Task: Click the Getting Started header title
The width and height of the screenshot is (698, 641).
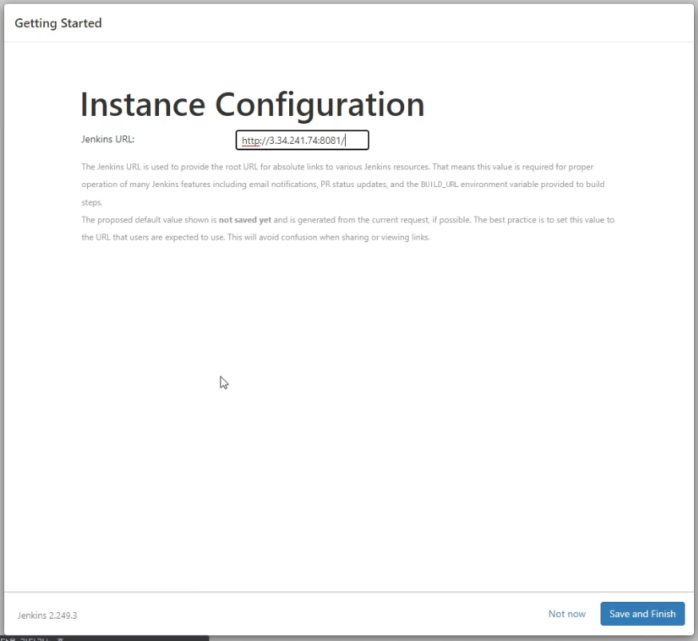Action: pos(58,23)
